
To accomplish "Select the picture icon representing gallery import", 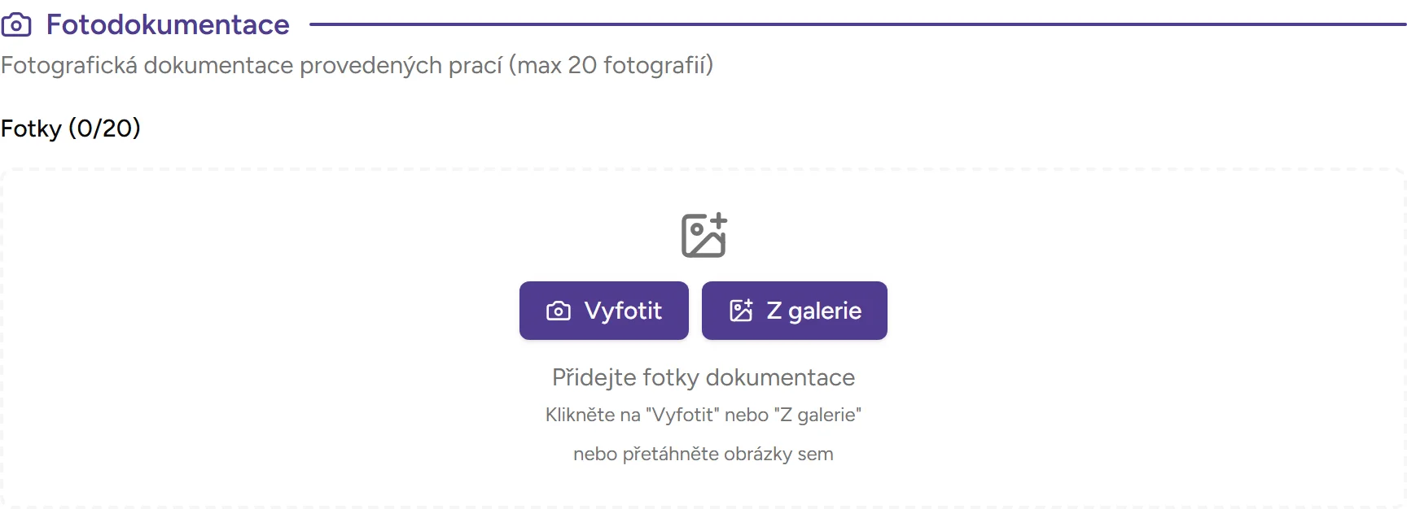I will pyautogui.click(x=740, y=309).
